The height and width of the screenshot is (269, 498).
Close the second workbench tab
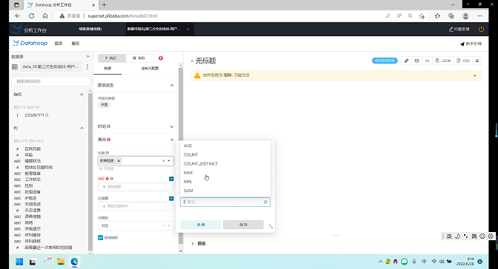[x=187, y=29]
